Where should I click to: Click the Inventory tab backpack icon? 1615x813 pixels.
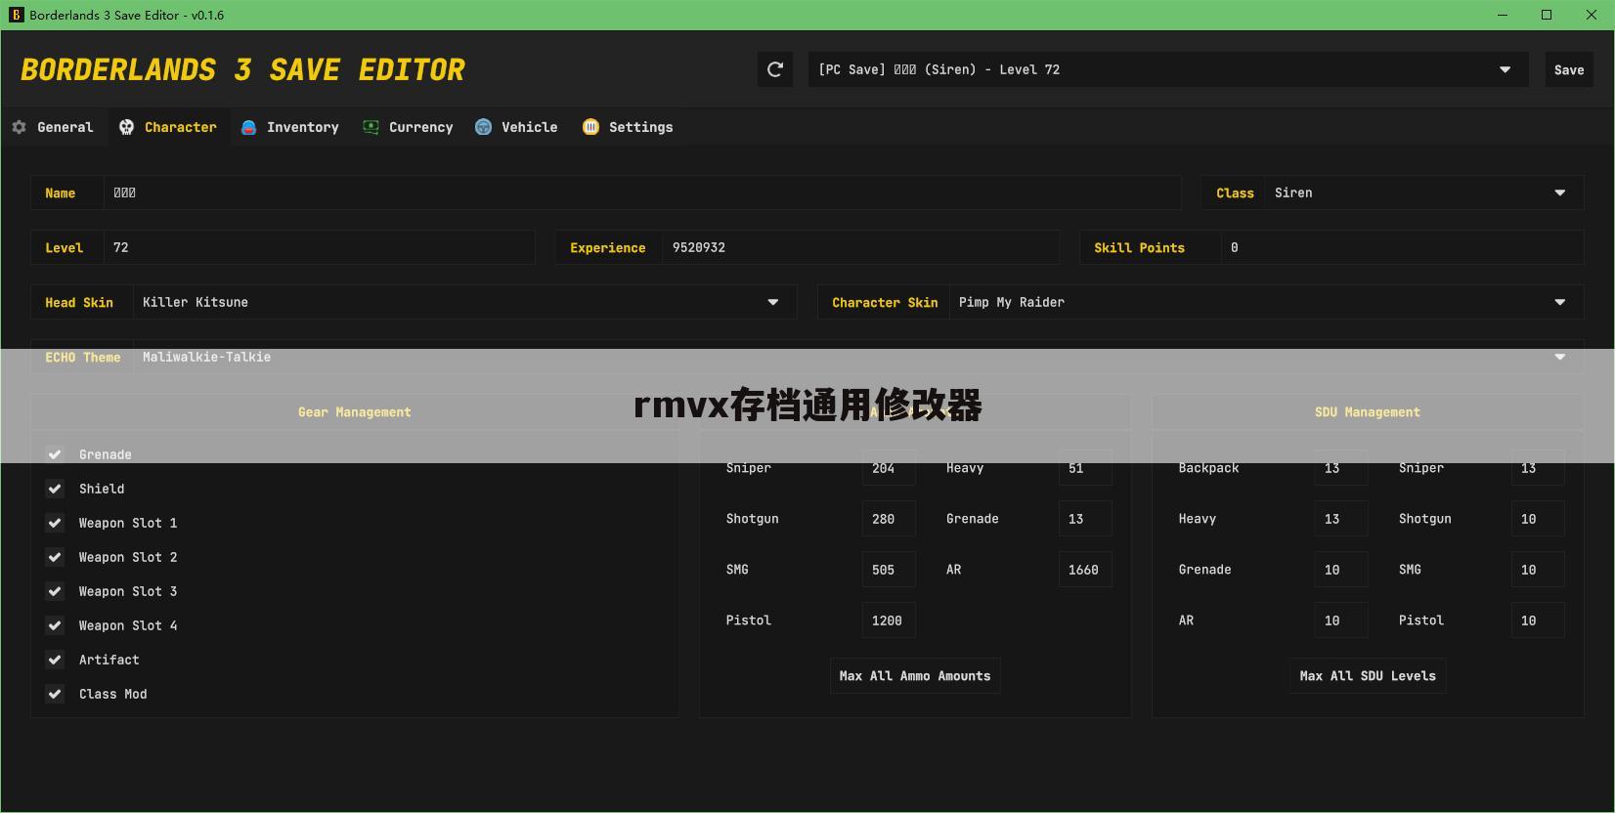[248, 127]
